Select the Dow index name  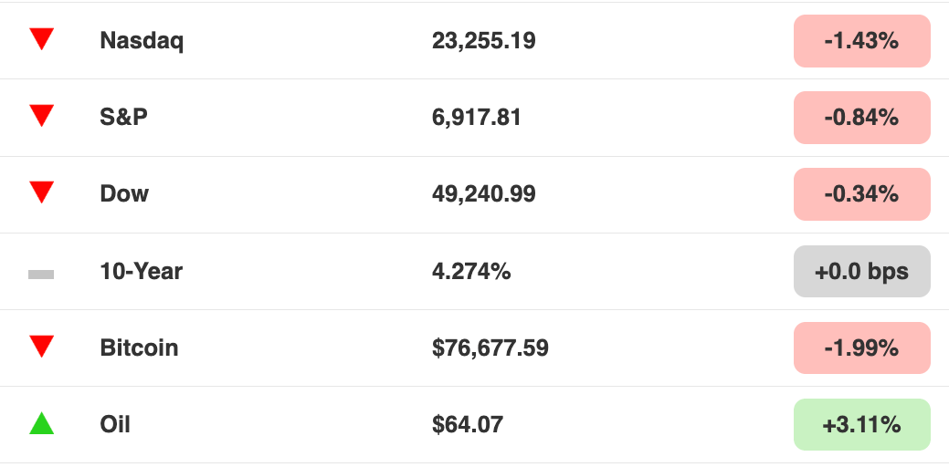(124, 193)
